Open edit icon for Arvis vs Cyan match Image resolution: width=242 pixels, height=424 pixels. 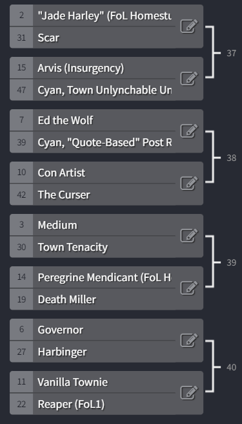pyautogui.click(x=189, y=78)
